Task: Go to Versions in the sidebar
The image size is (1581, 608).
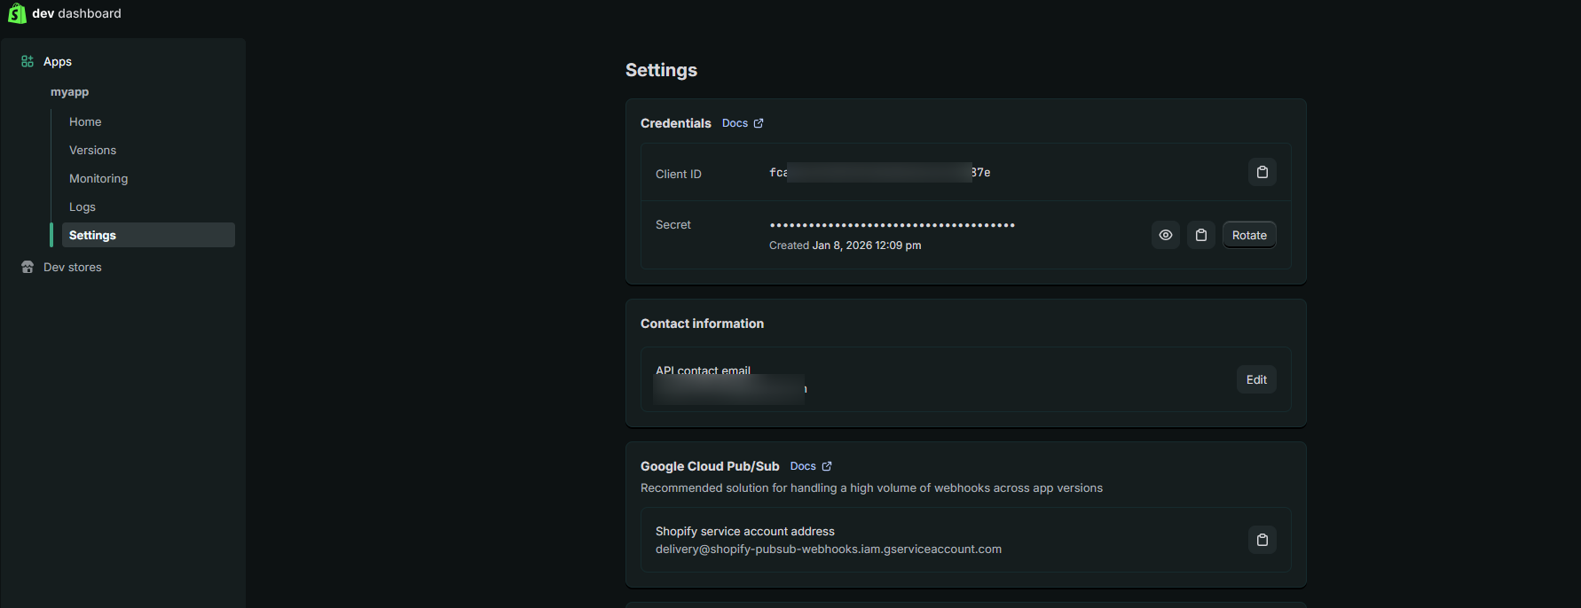Action: pyautogui.click(x=92, y=150)
